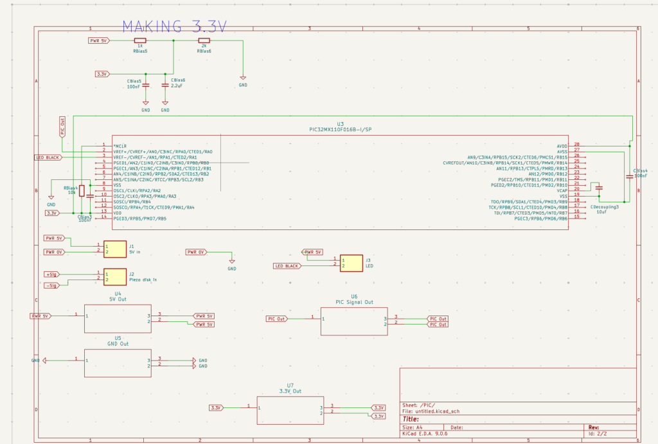Screen dimensions: 658x444
Task: Select the RBias4 10k resistor symbol
Action: (82, 191)
